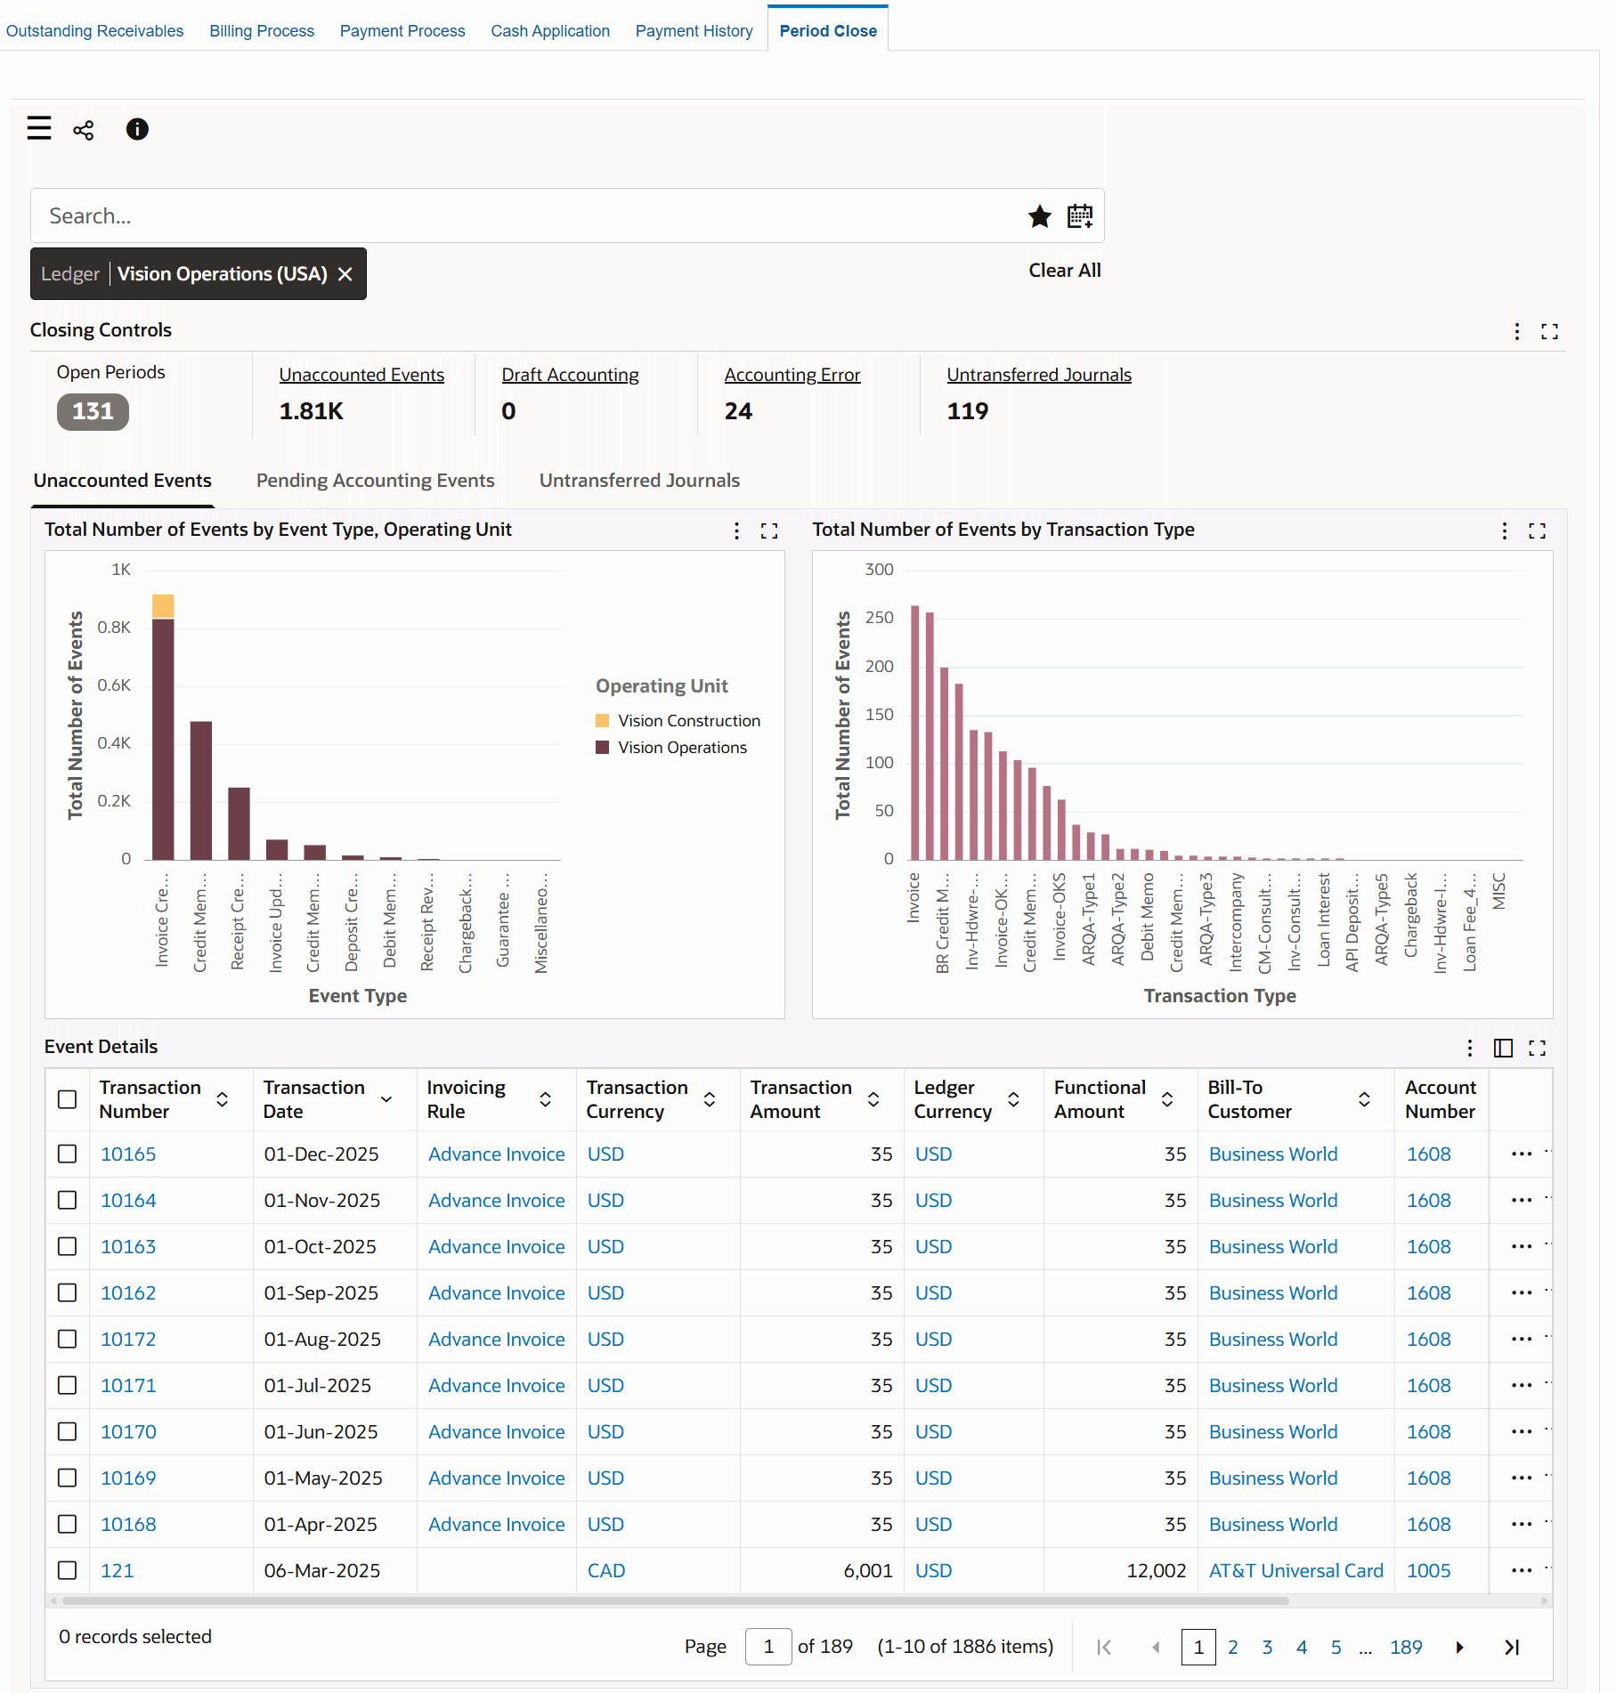
Task: Click Vision Construction legend swatch
Action: 603,721
